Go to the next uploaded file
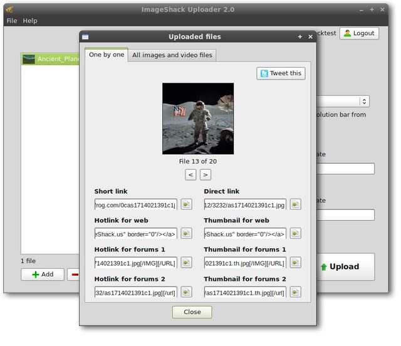 click(x=206, y=175)
